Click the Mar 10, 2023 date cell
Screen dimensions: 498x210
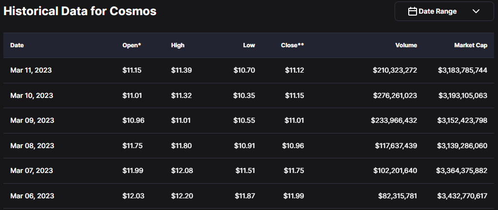click(x=31, y=95)
